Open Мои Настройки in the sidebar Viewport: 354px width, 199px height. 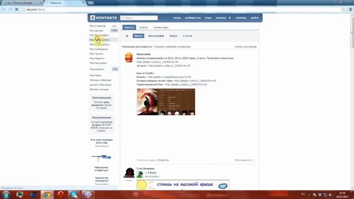tap(98, 63)
